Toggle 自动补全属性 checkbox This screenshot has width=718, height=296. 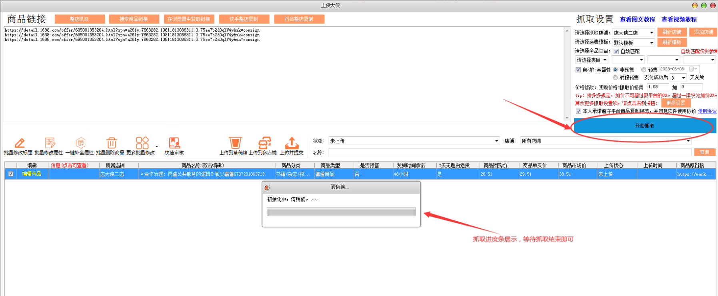578,70
